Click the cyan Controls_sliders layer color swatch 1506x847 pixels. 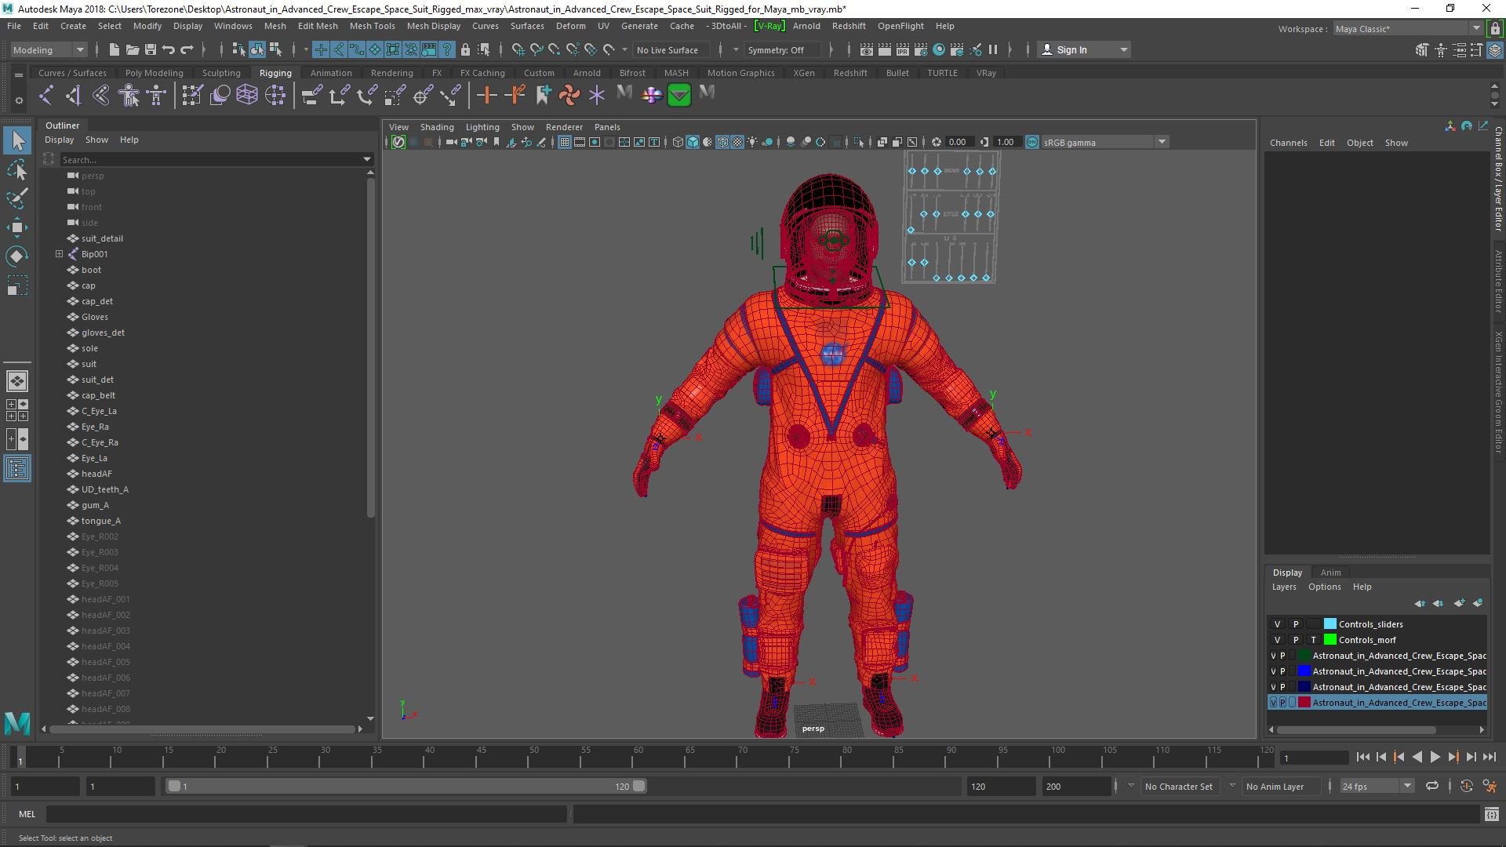point(1330,624)
